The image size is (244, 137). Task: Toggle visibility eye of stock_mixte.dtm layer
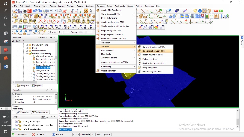point(17,129)
